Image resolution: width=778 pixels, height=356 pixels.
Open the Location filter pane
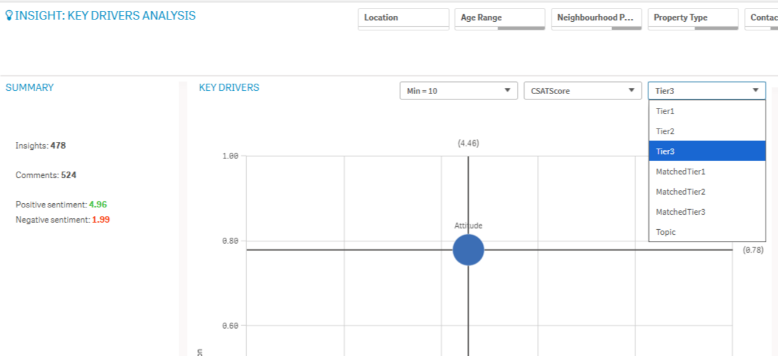click(403, 18)
